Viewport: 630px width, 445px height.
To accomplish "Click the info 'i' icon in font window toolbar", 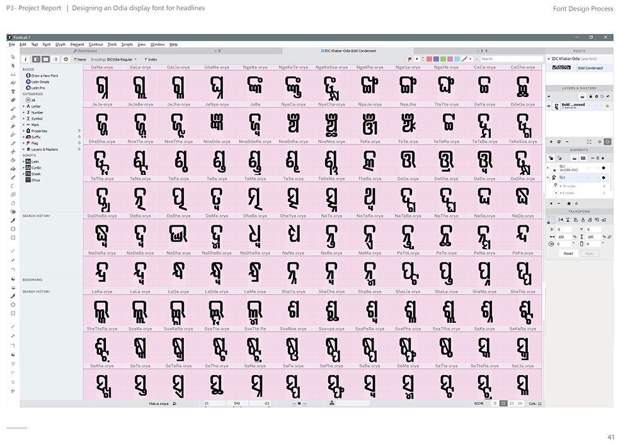I will tap(26, 59).
